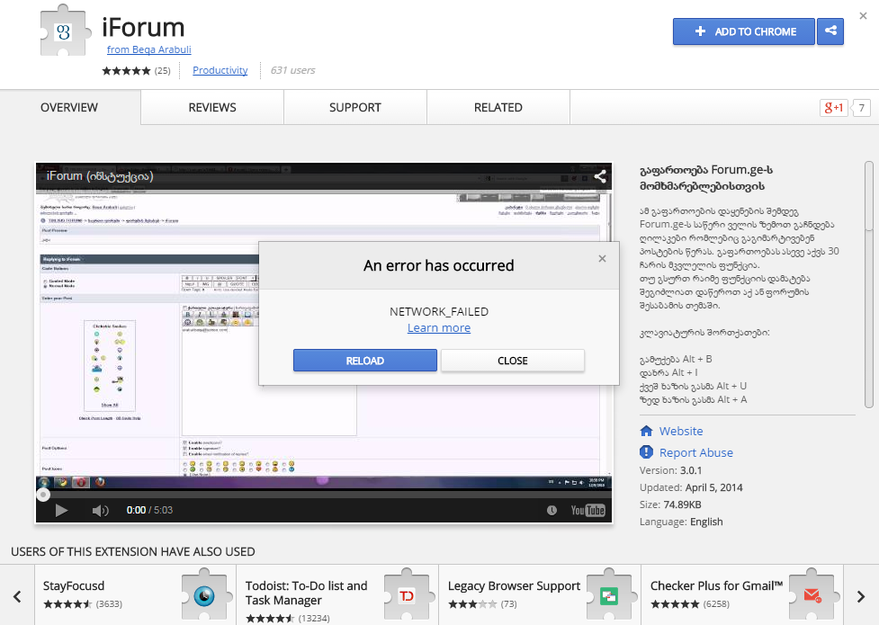Close the Web Store overlay with top-right X
879x625 pixels.
pyautogui.click(x=864, y=15)
